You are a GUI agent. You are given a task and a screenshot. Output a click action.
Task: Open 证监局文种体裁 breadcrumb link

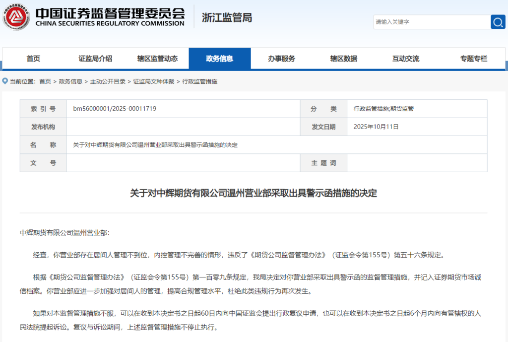(154, 81)
